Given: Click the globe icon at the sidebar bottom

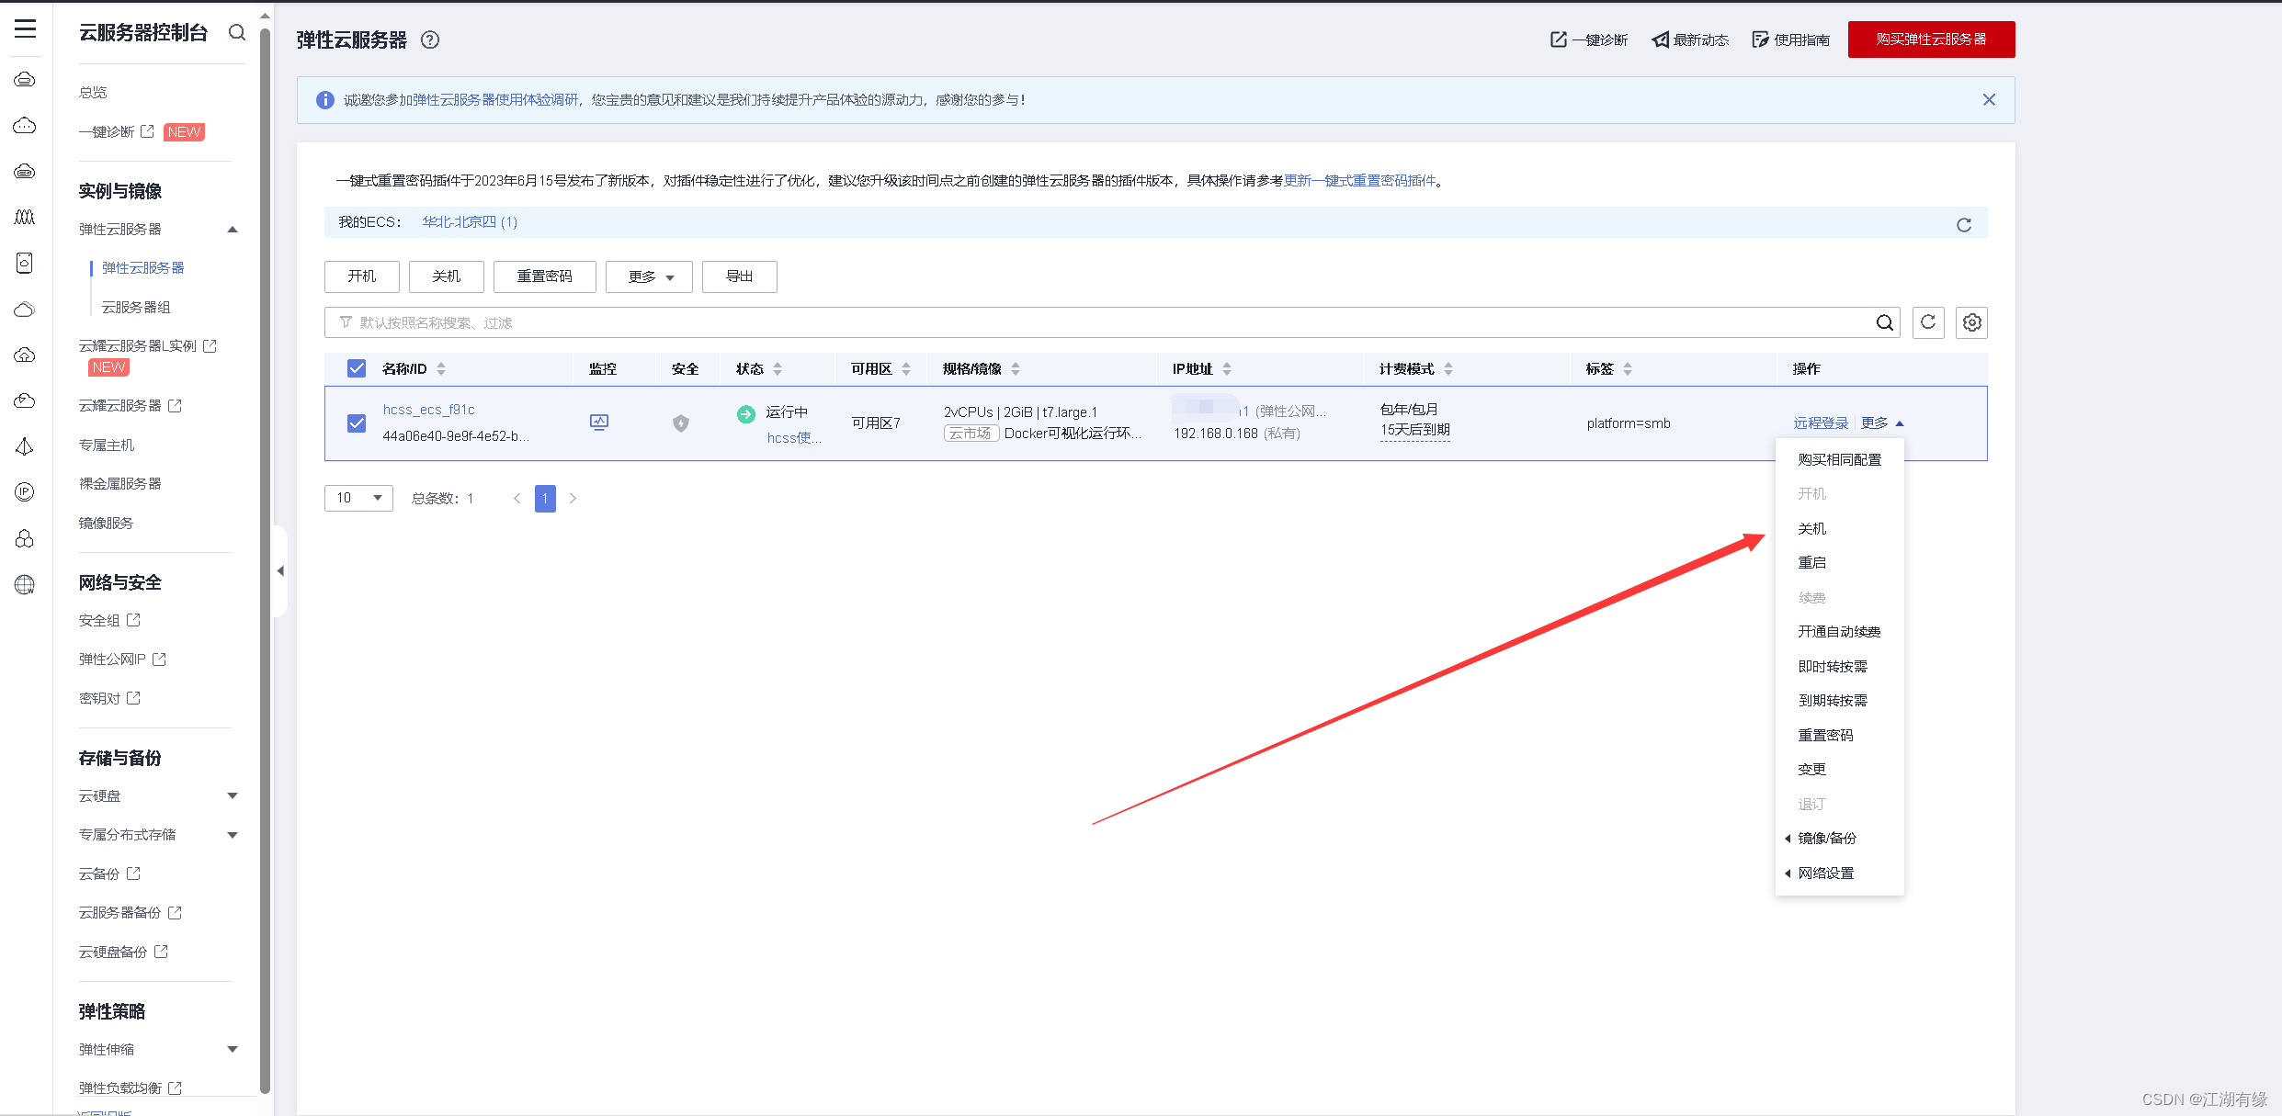Looking at the screenshot, I should click(24, 585).
